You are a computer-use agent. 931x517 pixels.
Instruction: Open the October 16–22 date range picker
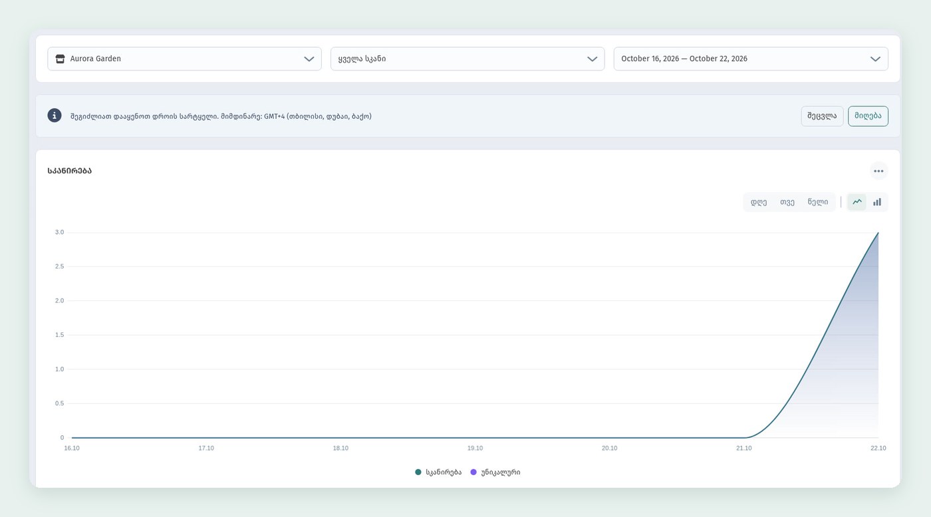(751, 58)
